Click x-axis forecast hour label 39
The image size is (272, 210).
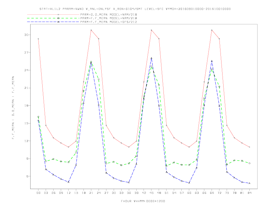[136, 193]
